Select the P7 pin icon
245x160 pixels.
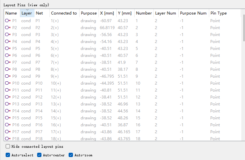tap(8, 62)
